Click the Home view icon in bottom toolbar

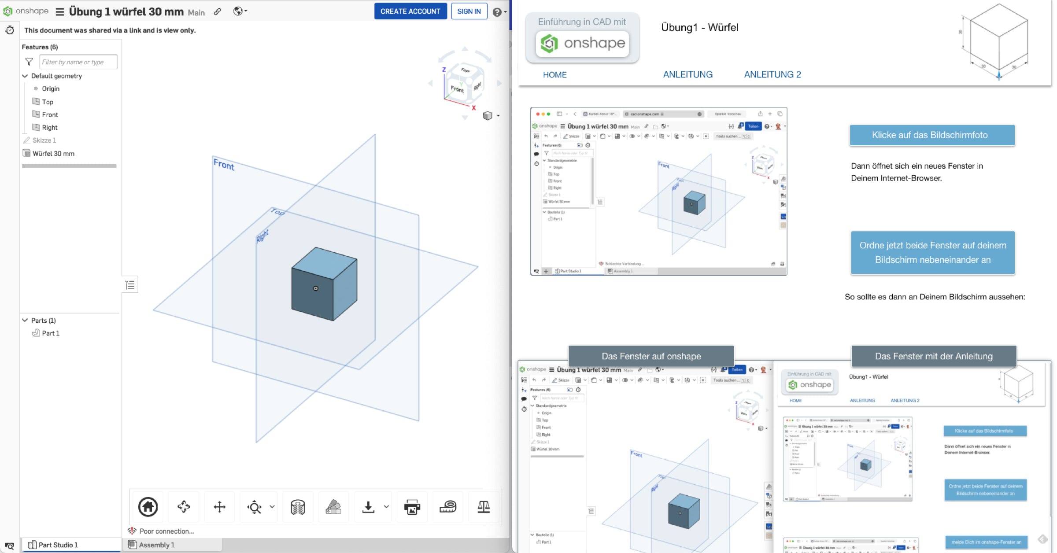click(x=148, y=507)
